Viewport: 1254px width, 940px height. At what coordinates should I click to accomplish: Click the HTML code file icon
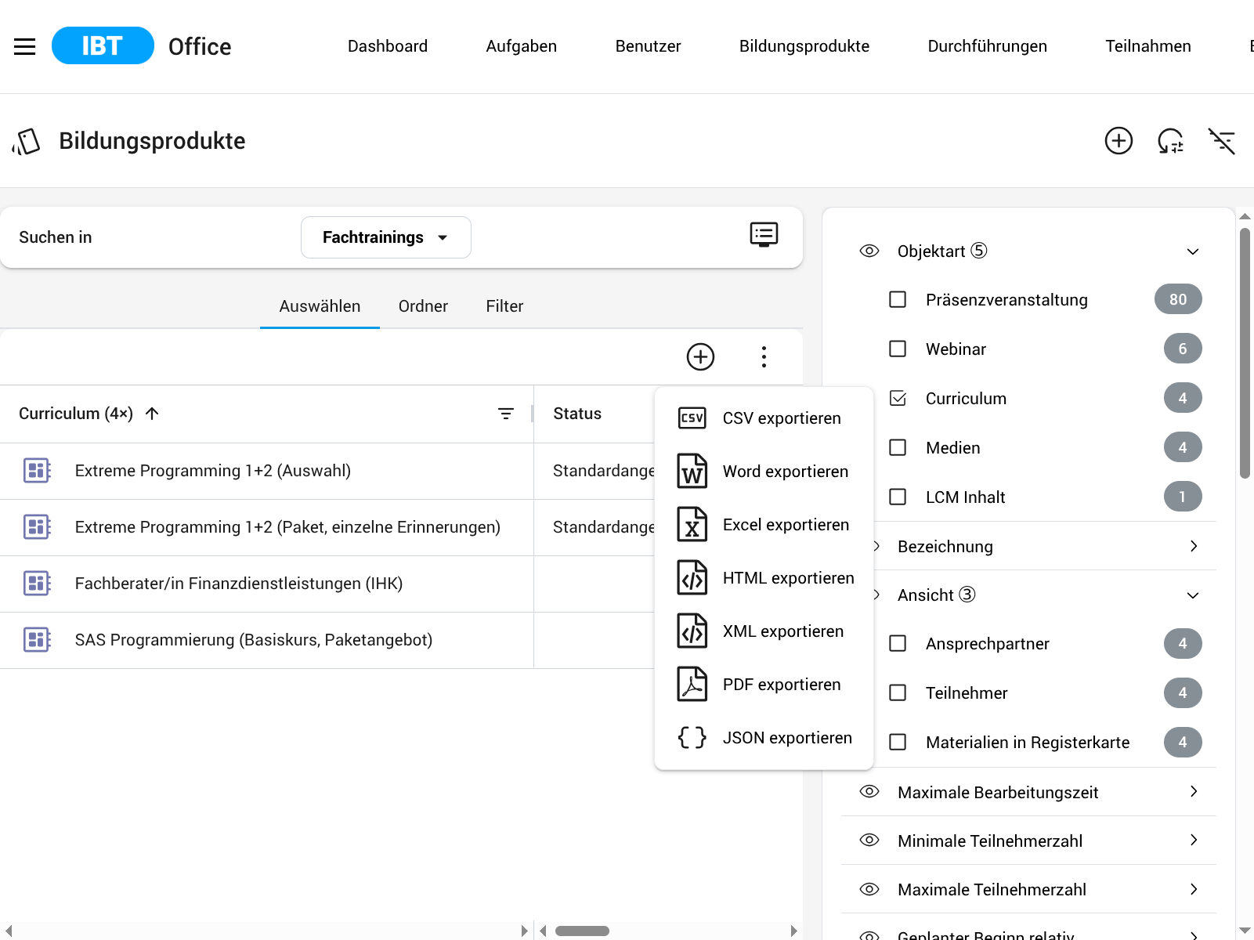click(x=692, y=577)
